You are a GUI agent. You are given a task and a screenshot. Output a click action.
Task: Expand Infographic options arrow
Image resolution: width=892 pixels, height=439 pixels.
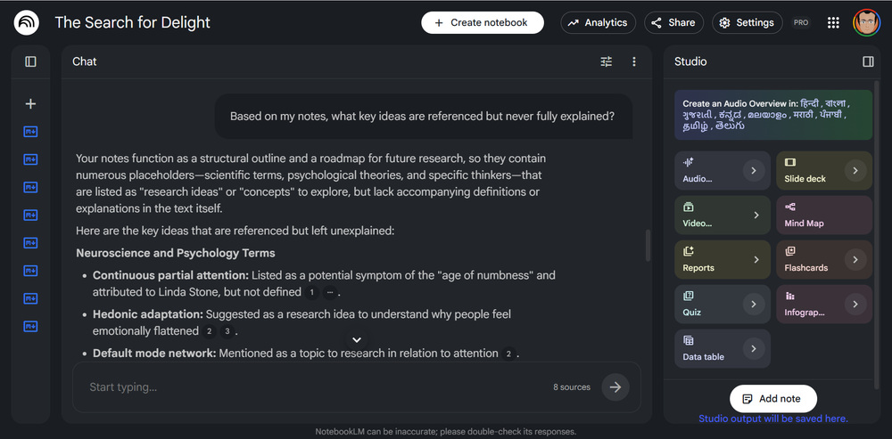[x=855, y=305]
